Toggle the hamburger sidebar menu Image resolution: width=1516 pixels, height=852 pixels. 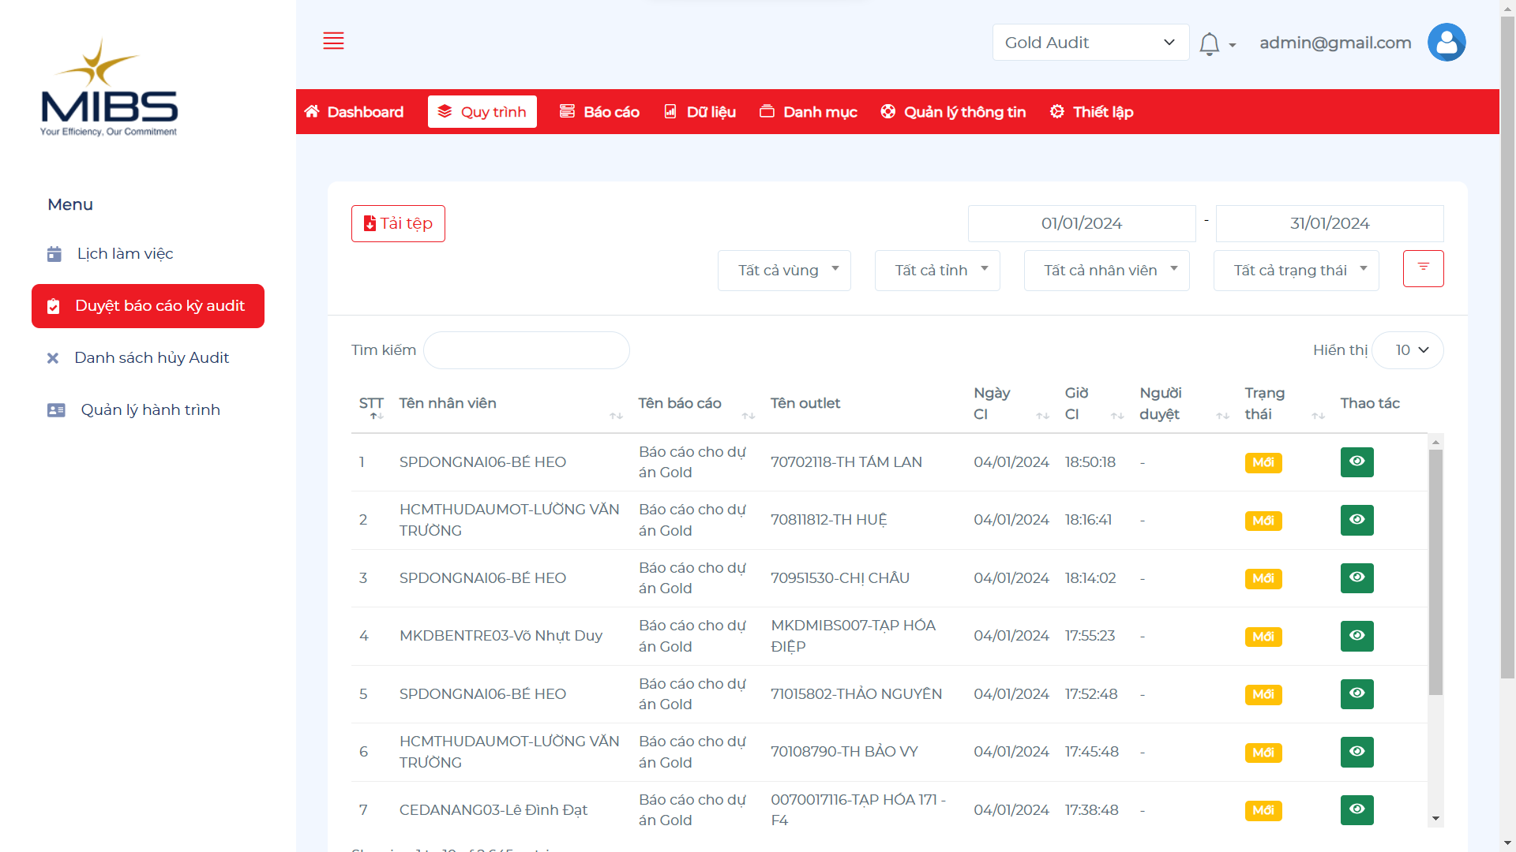333,42
